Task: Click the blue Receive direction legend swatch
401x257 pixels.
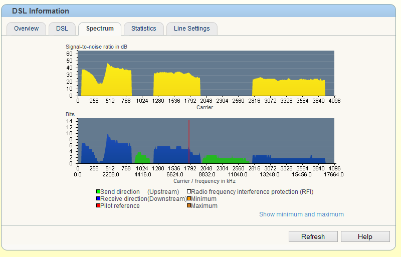Action: (x=98, y=199)
